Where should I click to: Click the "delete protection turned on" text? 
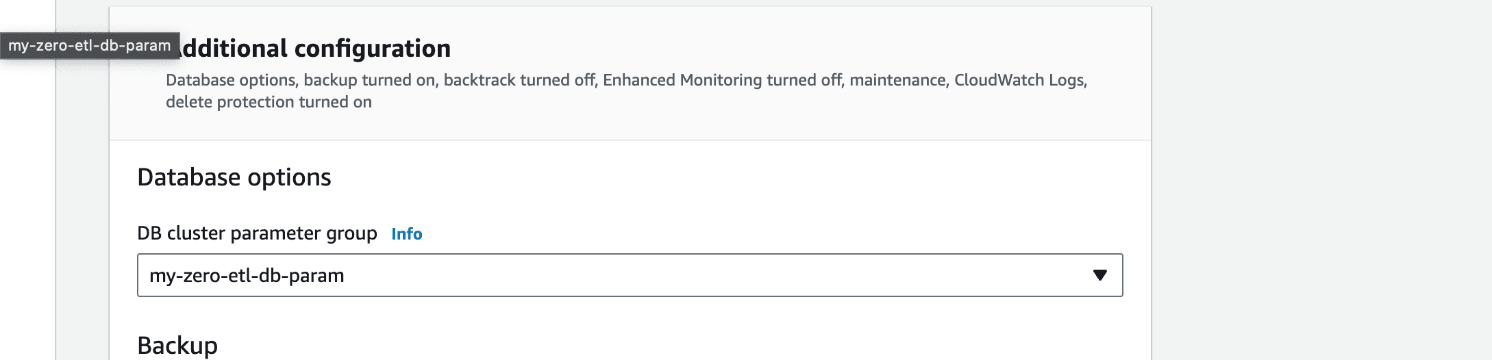click(269, 102)
